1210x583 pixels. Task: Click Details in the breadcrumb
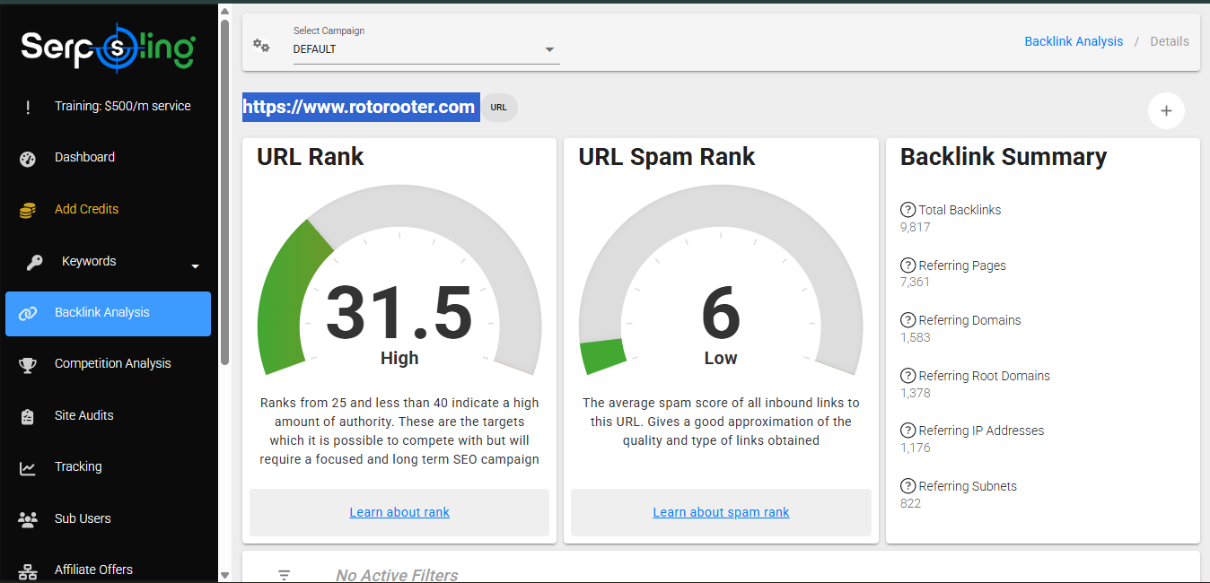pos(1170,41)
